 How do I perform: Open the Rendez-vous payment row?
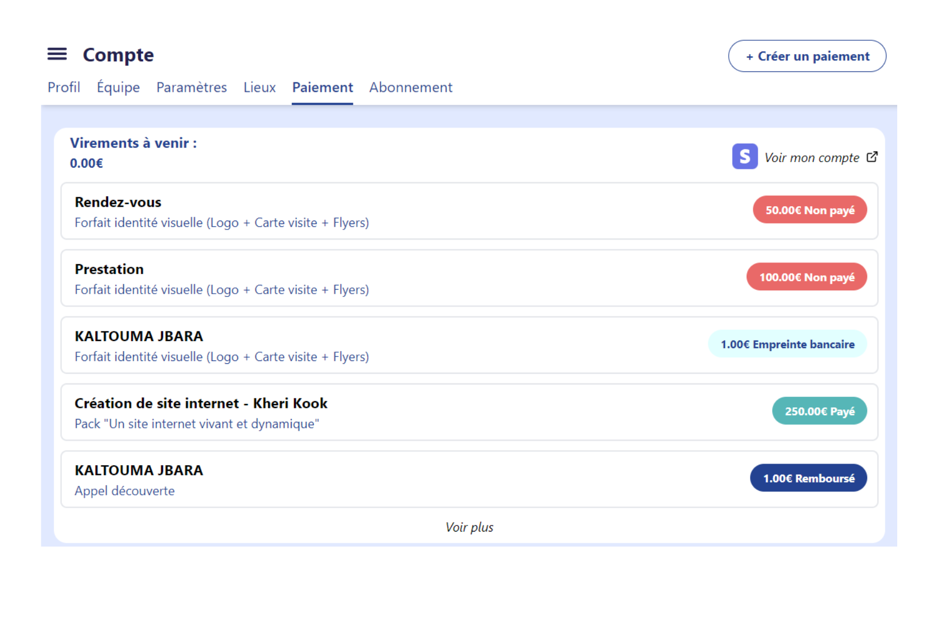click(390, 211)
